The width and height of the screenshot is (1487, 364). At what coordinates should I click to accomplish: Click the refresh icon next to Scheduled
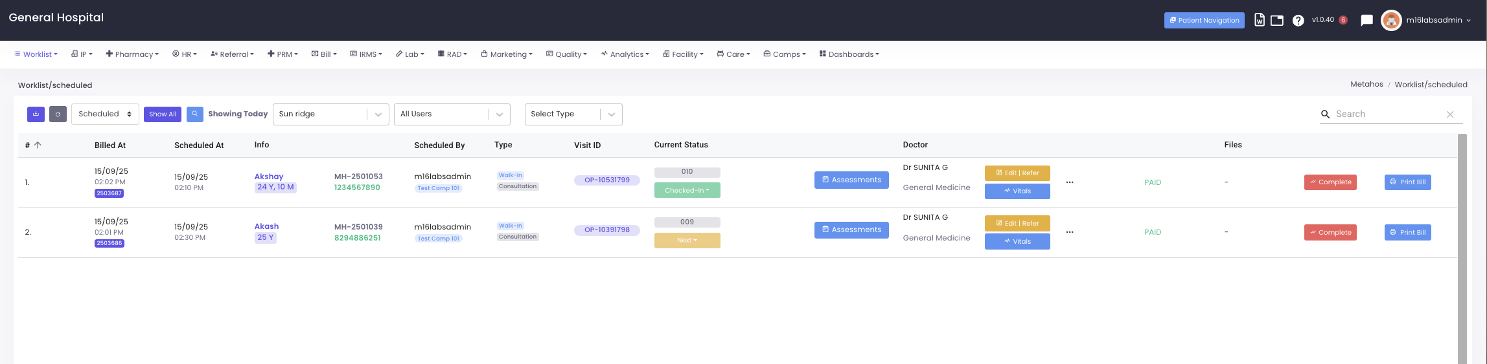58,114
